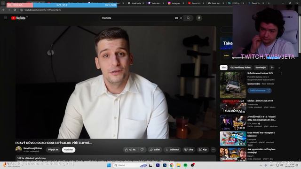Open the Nevídanej Kořen channel avatar
301x169 pixels.
pos(19,149)
